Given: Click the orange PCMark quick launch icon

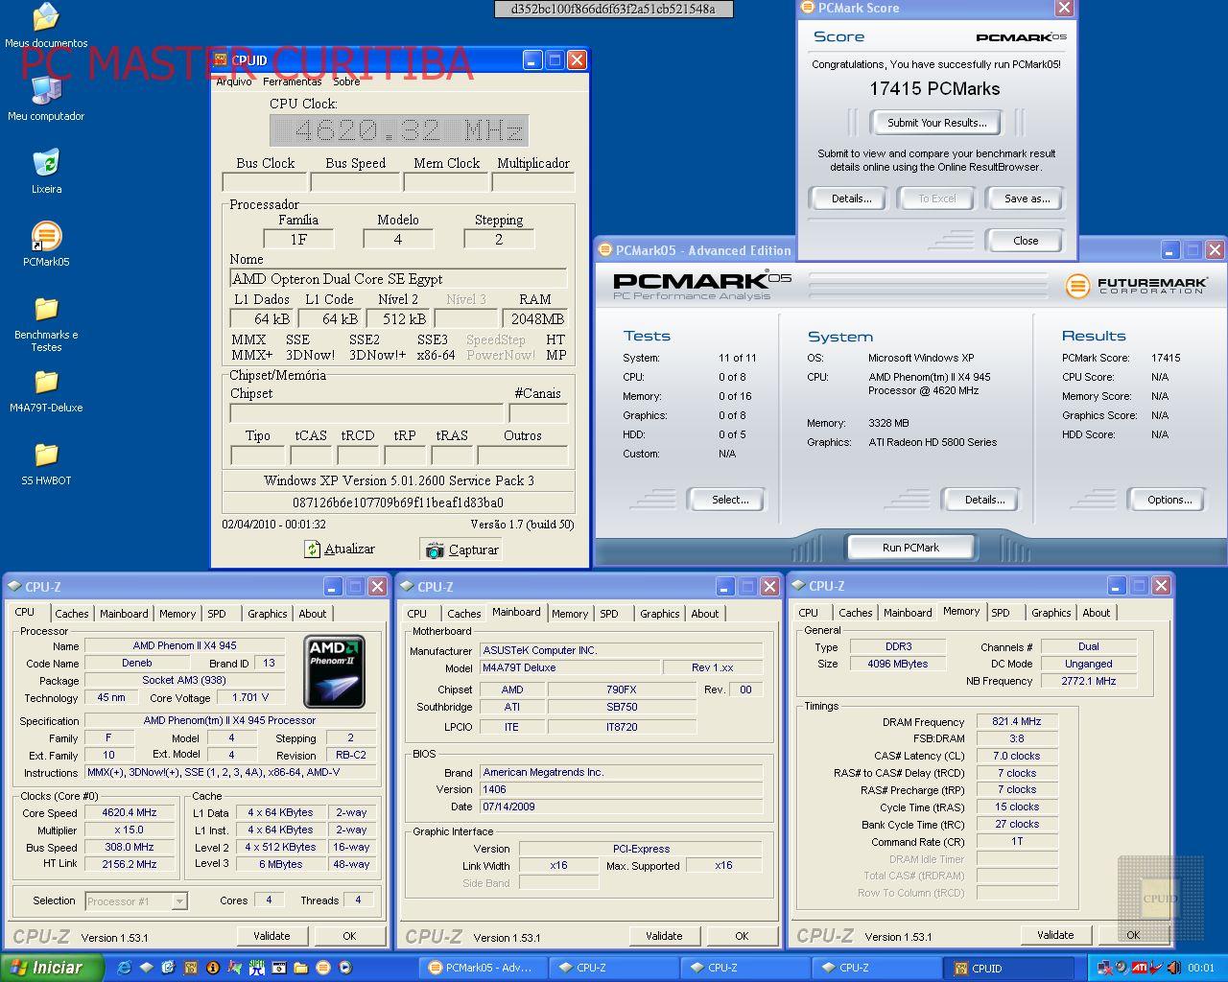Looking at the screenshot, I should 323,968.
